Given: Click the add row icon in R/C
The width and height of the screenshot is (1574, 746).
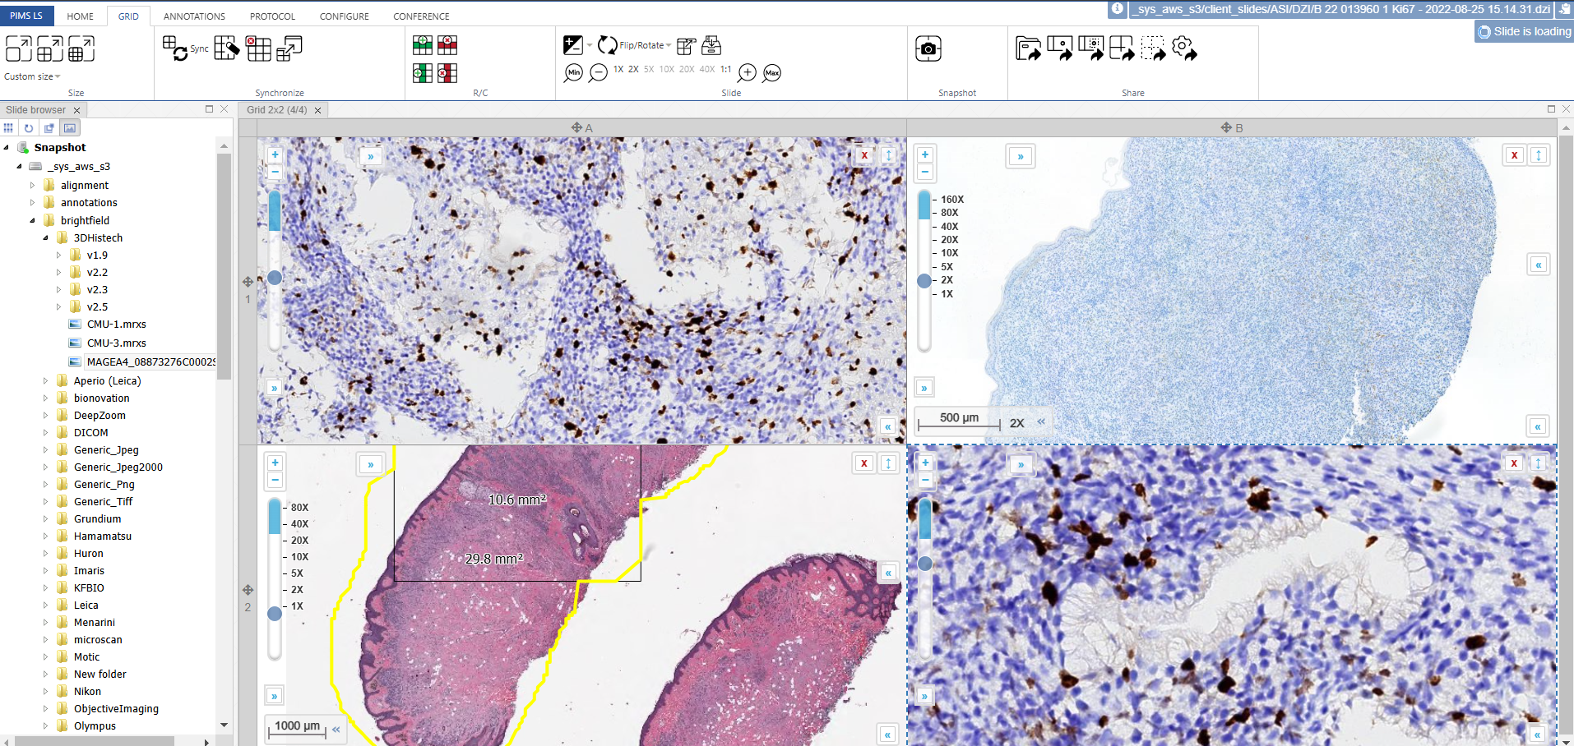Looking at the screenshot, I should pos(423,45).
